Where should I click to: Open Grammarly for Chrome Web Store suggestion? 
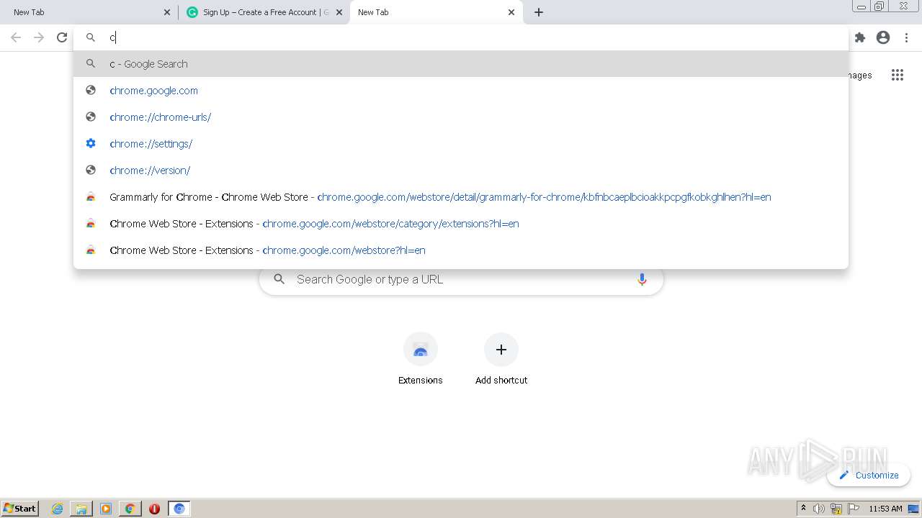461,196
